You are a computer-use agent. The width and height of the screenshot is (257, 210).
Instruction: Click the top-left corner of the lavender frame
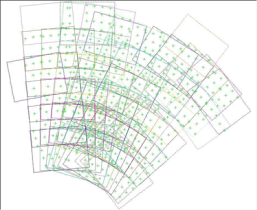point(20,6)
